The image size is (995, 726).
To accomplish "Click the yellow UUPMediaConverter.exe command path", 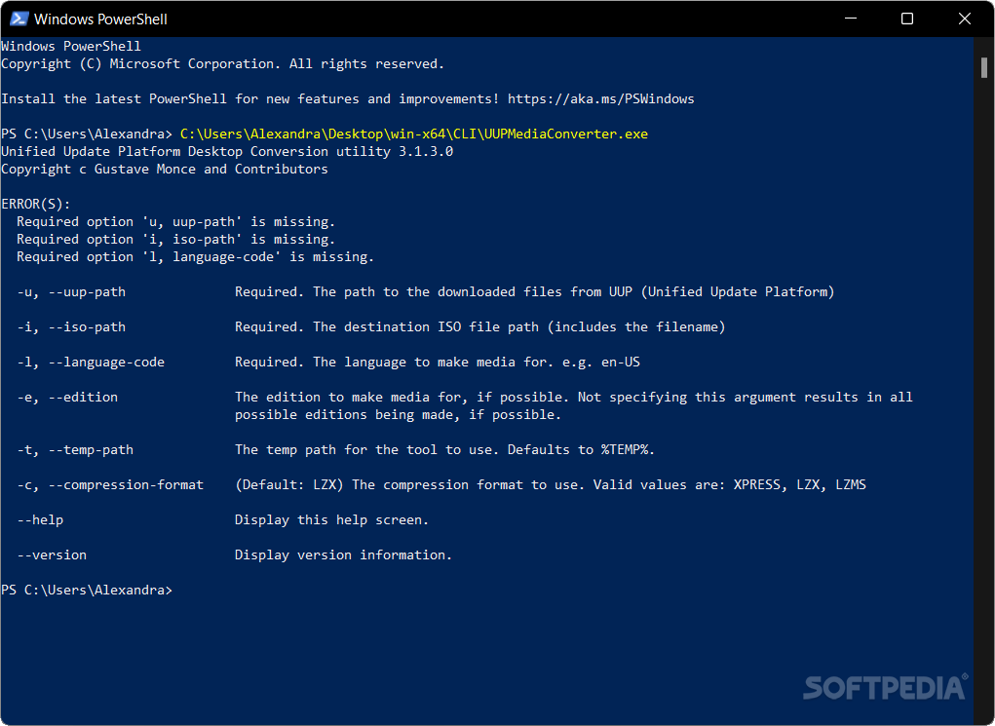I will 414,134.
